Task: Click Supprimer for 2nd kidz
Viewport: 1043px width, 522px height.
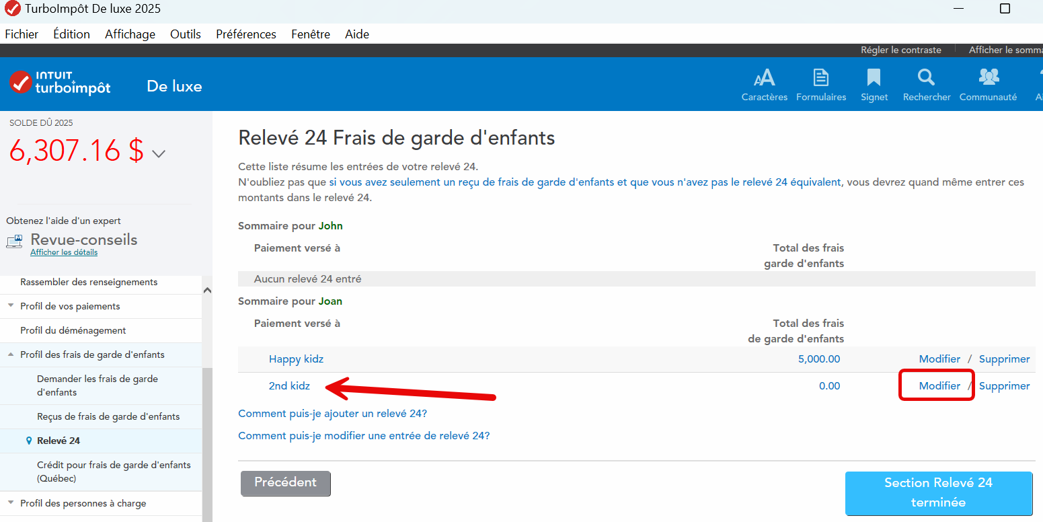Action: pos(1005,386)
